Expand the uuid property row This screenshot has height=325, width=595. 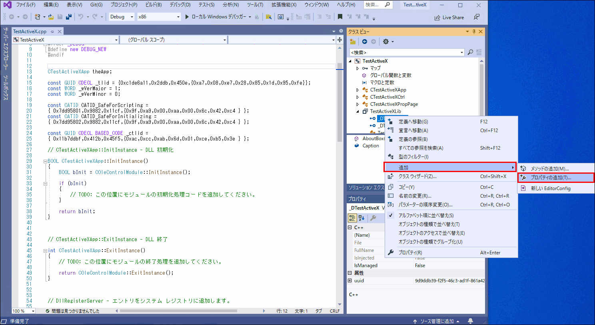point(349,281)
